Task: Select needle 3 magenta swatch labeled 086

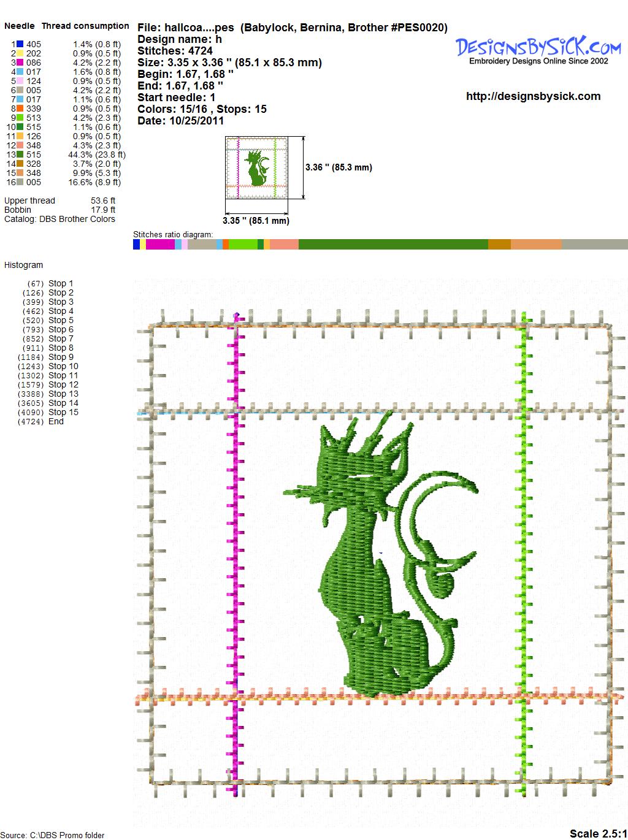Action: (x=20, y=63)
